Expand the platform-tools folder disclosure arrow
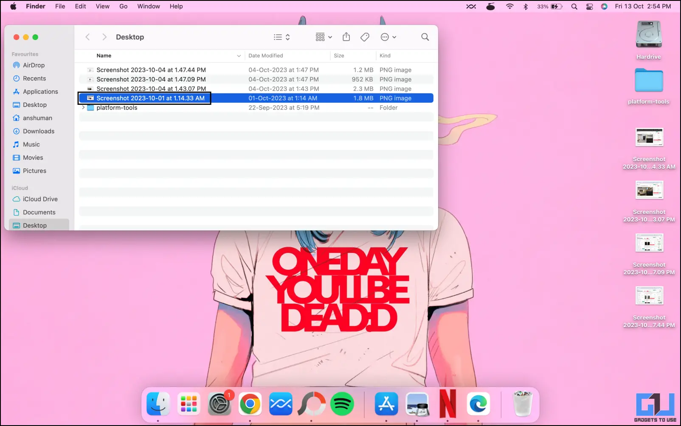681x426 pixels. [x=83, y=108]
